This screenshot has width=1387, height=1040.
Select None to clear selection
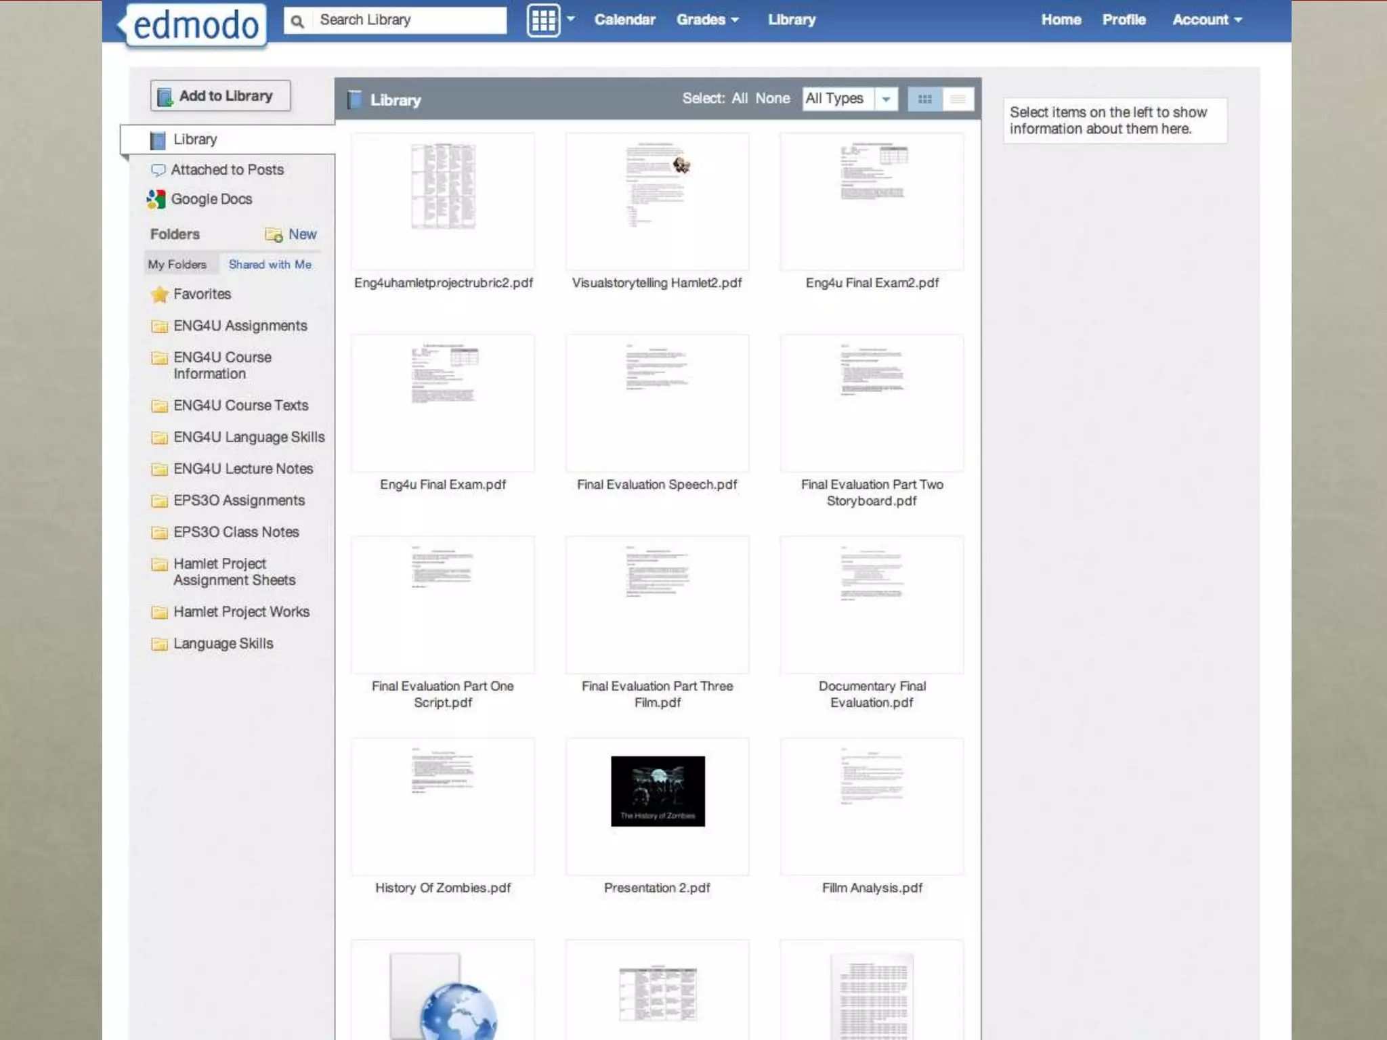tap(773, 98)
